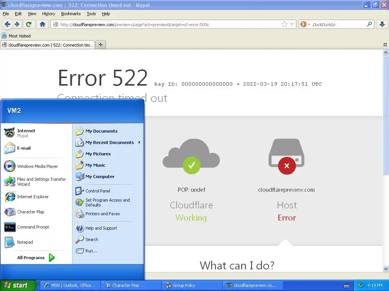Screen dimensions: 389x291
Task: Open a new tab with the plus button
Action: (x=100, y=45)
